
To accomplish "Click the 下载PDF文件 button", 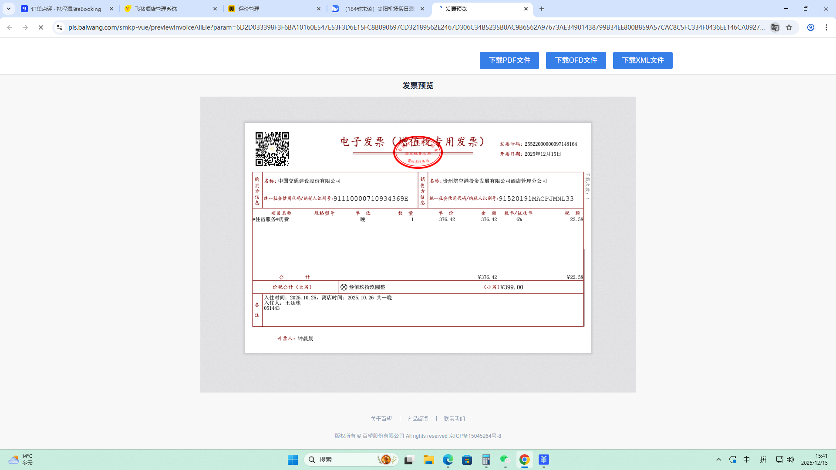I will 509,60.
